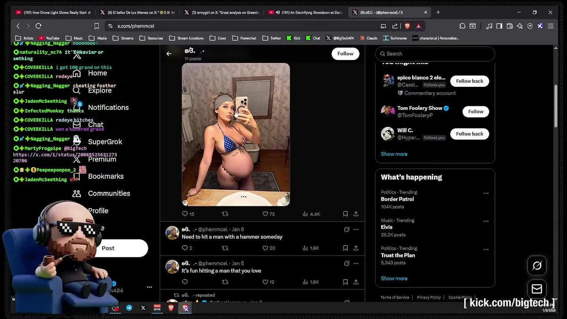
Task: Open the Cows bookmark folder
Action: coord(218,38)
